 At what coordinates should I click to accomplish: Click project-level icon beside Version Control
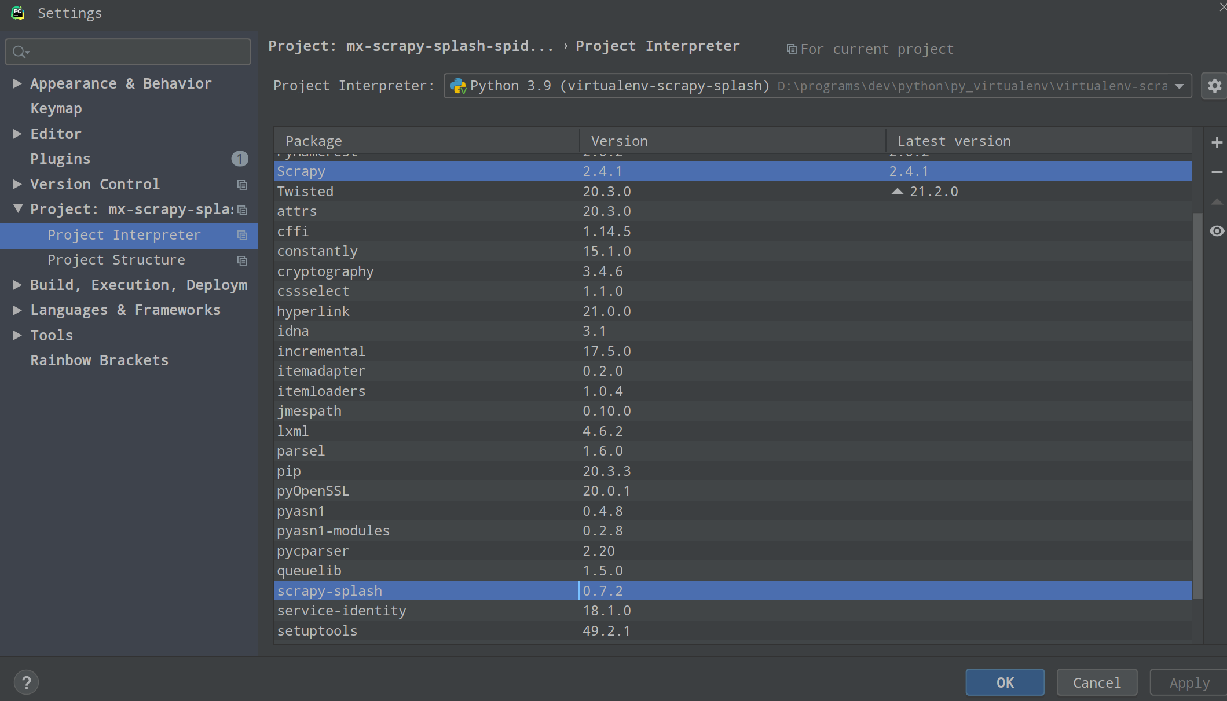point(242,185)
